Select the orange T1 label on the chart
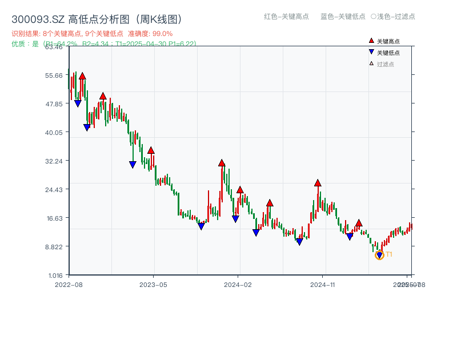457x343 pixels. [388, 255]
